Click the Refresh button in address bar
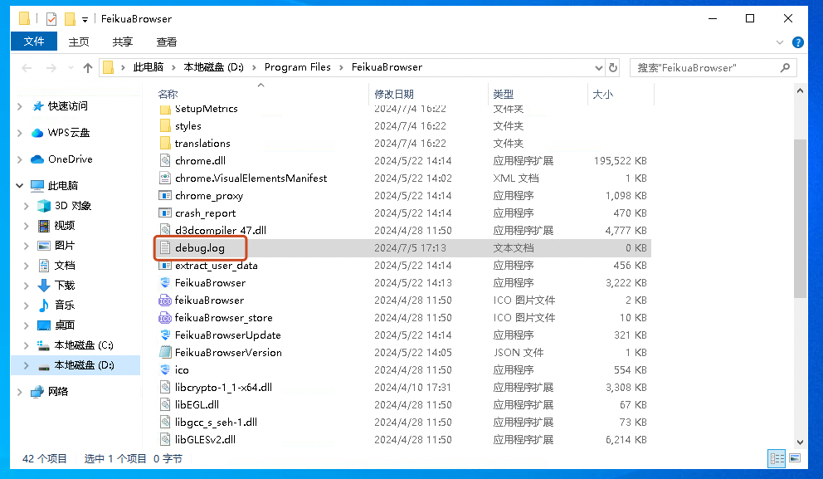This screenshot has width=823, height=479. click(613, 67)
